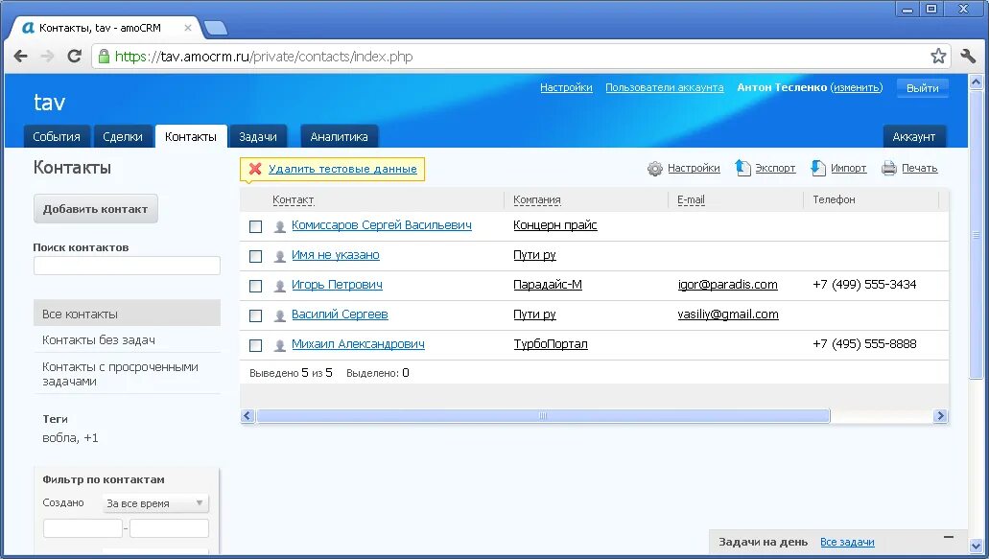Click Удалить тестовые данные link
The image size is (989, 559).
[x=342, y=168]
